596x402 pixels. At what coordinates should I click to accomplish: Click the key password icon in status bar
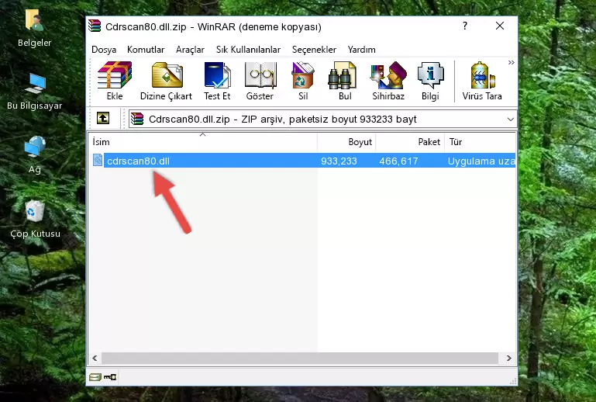(110, 377)
